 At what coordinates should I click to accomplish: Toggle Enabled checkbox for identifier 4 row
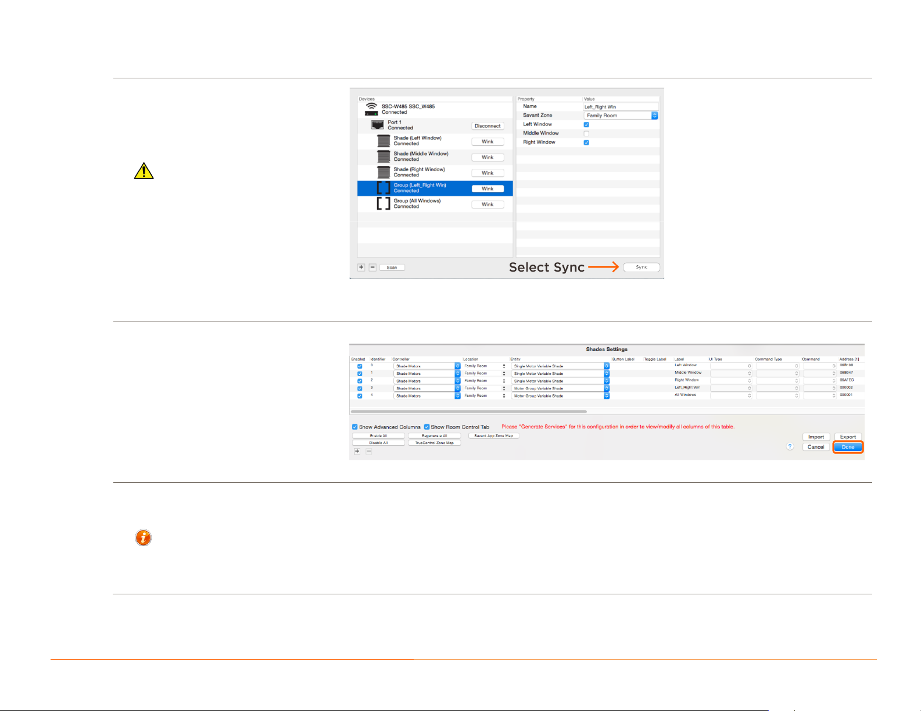360,396
